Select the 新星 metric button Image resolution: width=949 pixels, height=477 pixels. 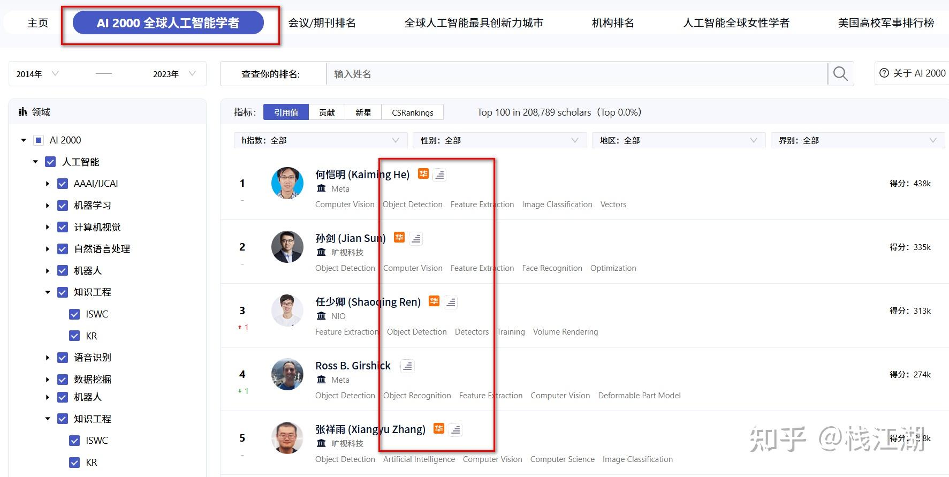pos(363,112)
